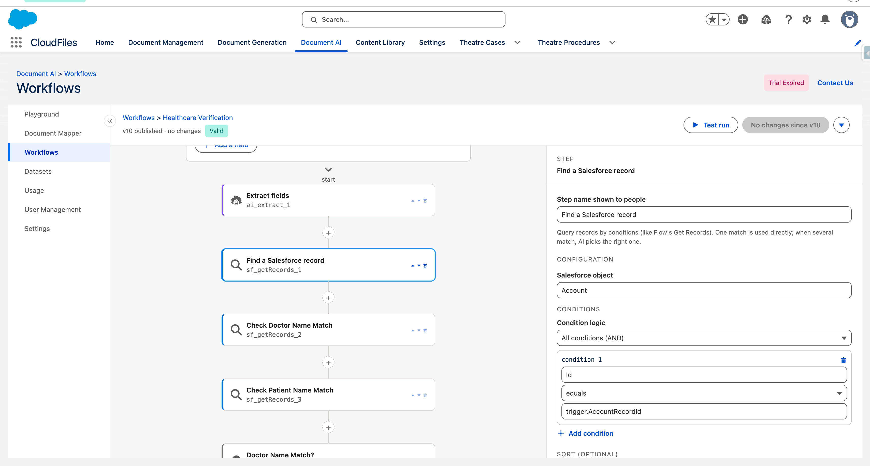
Task: Open the Condition logic dropdown
Action: pyautogui.click(x=704, y=338)
